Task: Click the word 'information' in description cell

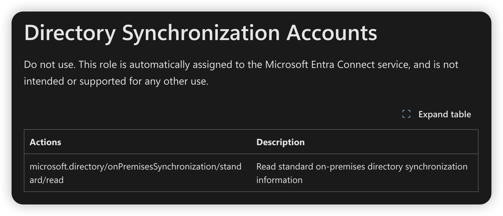Action: pyautogui.click(x=279, y=180)
